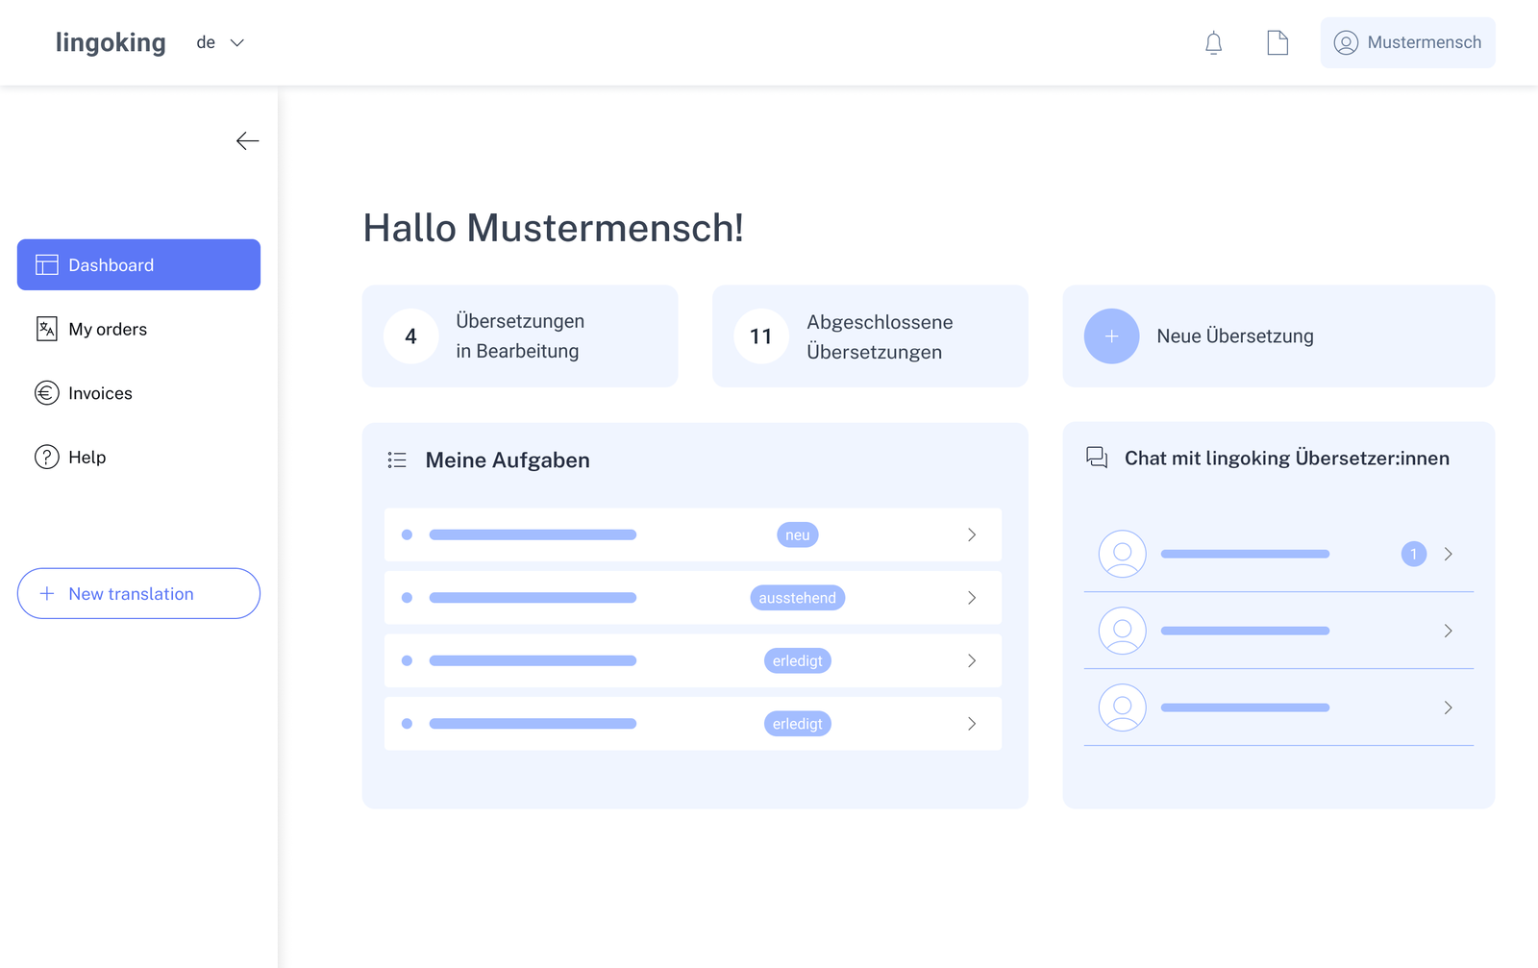The width and height of the screenshot is (1538, 968).
Task: Click the ausstehend status badge
Action: [x=798, y=598]
